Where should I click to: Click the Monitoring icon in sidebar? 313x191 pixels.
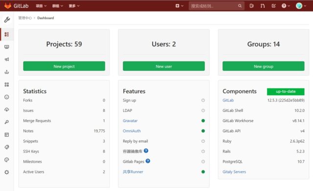click(x=6, y=47)
